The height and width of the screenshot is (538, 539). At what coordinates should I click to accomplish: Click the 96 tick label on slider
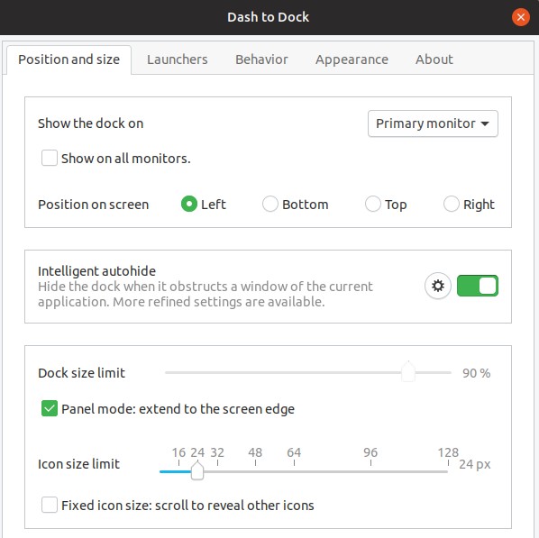(x=370, y=452)
